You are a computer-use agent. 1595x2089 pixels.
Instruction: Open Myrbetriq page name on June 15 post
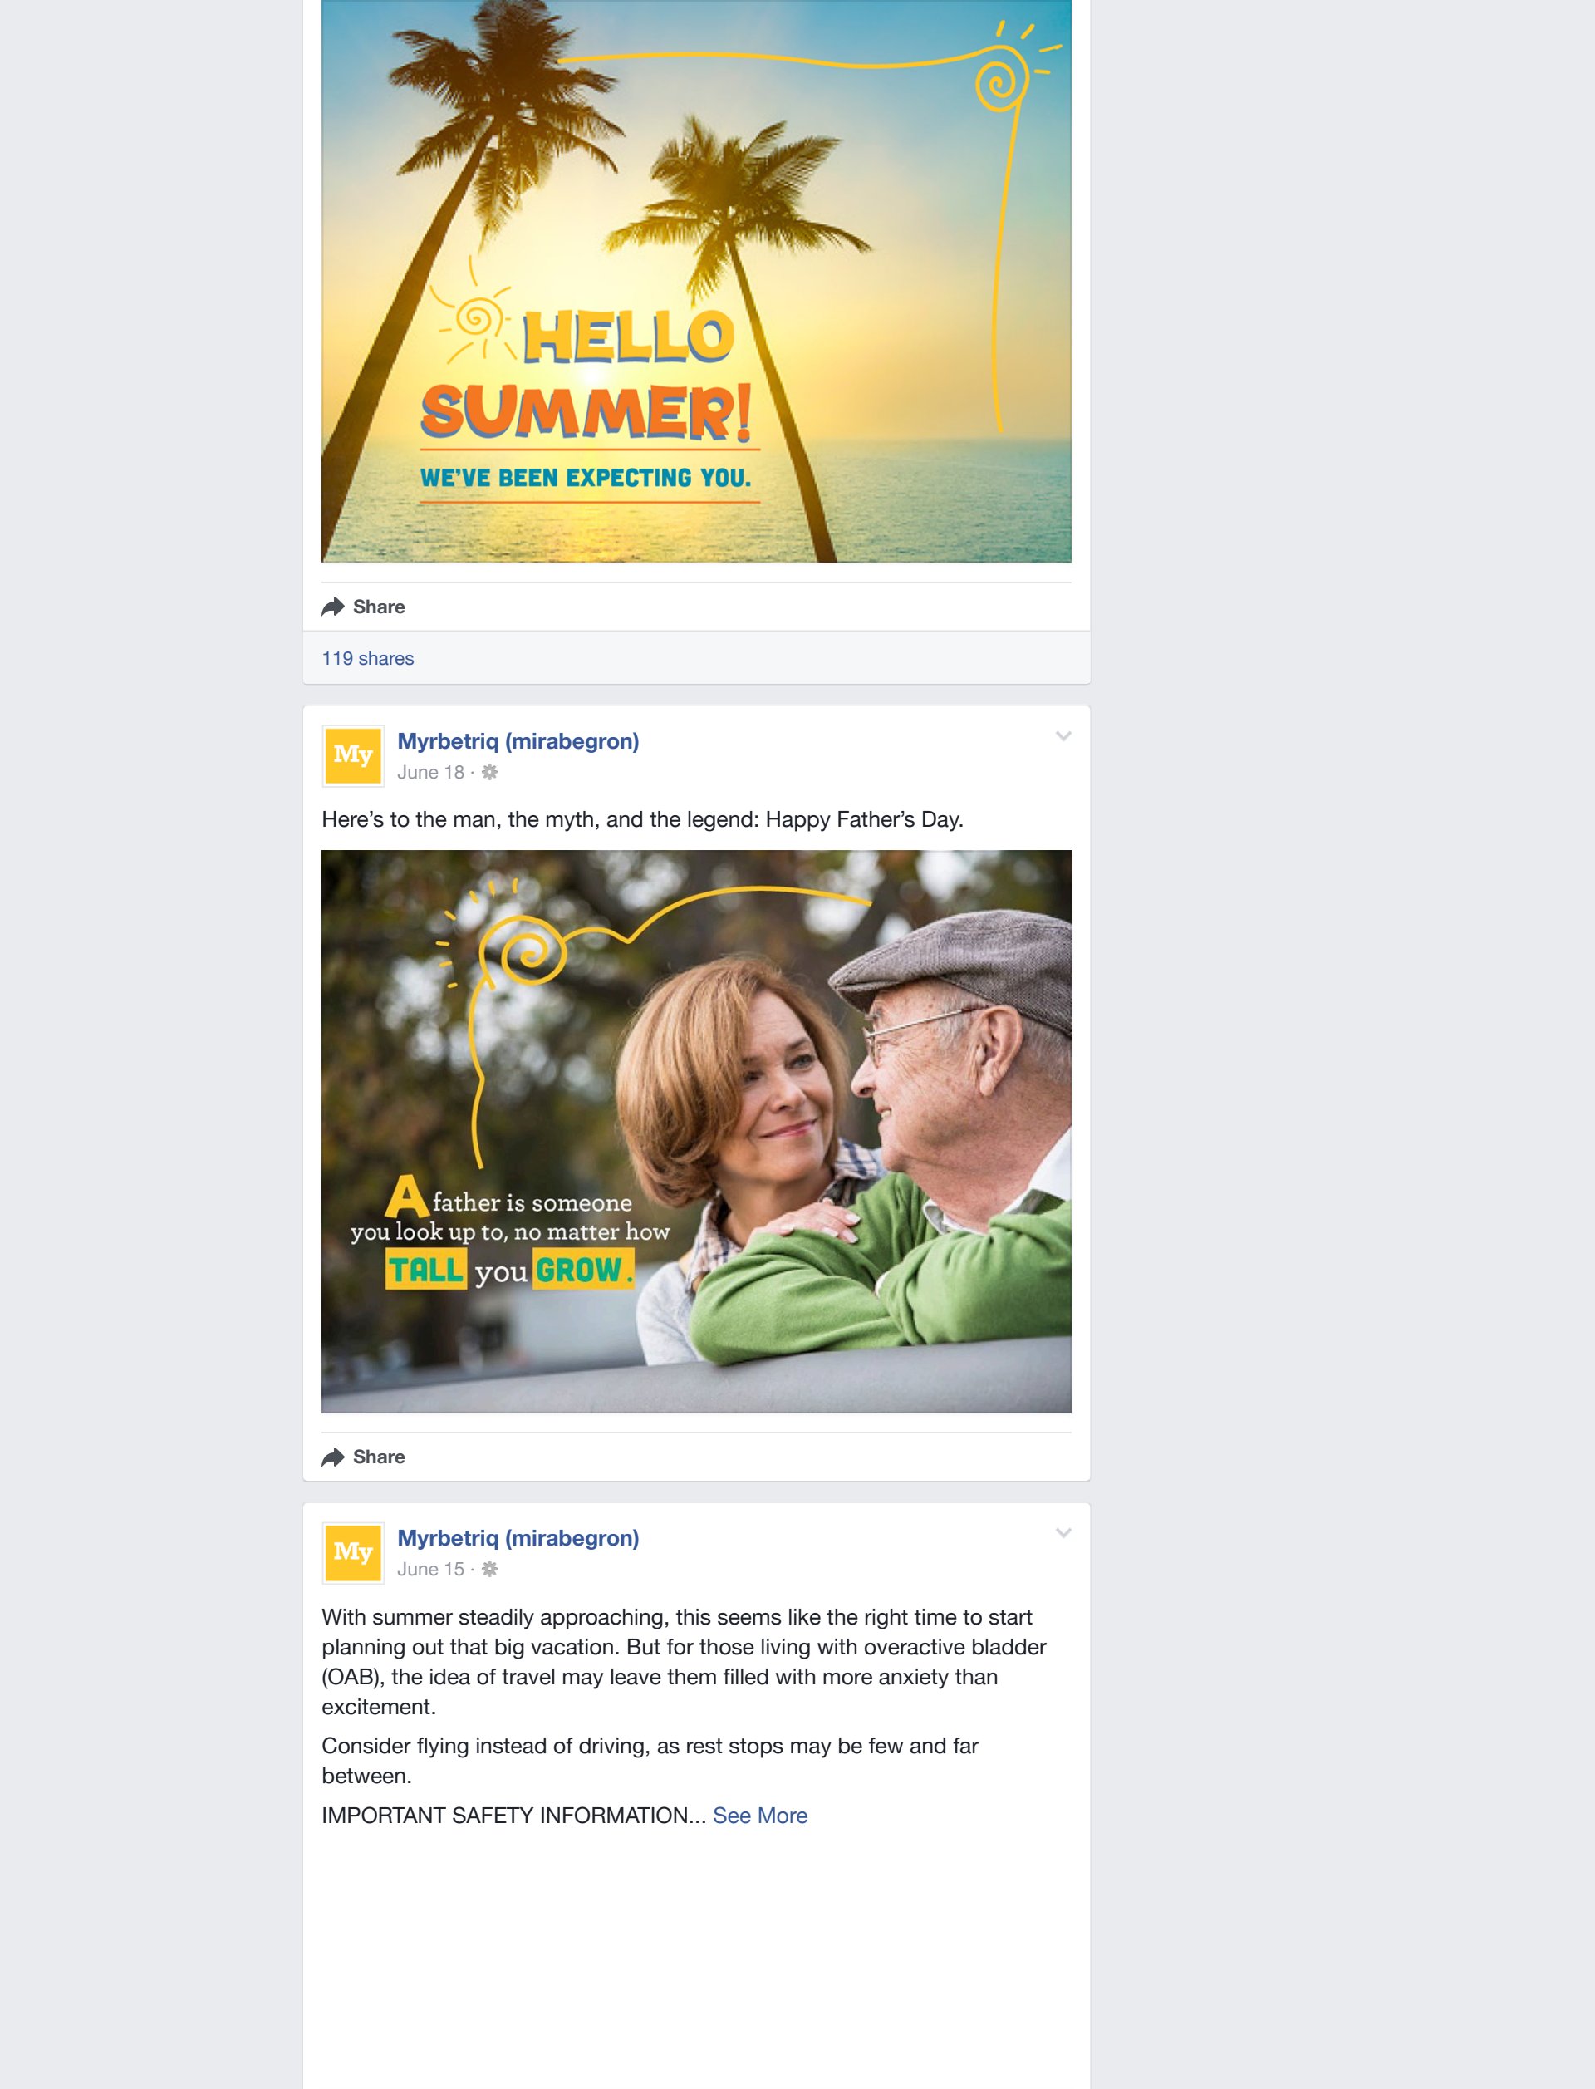tap(518, 1538)
